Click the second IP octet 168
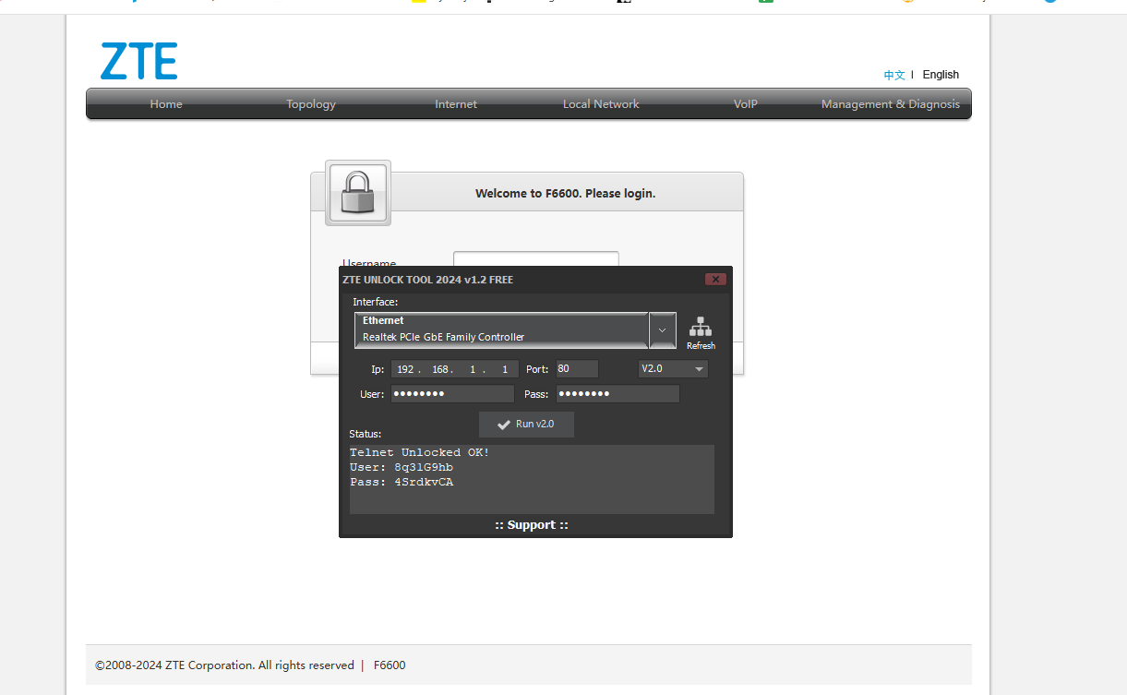The width and height of the screenshot is (1127, 695). click(440, 369)
